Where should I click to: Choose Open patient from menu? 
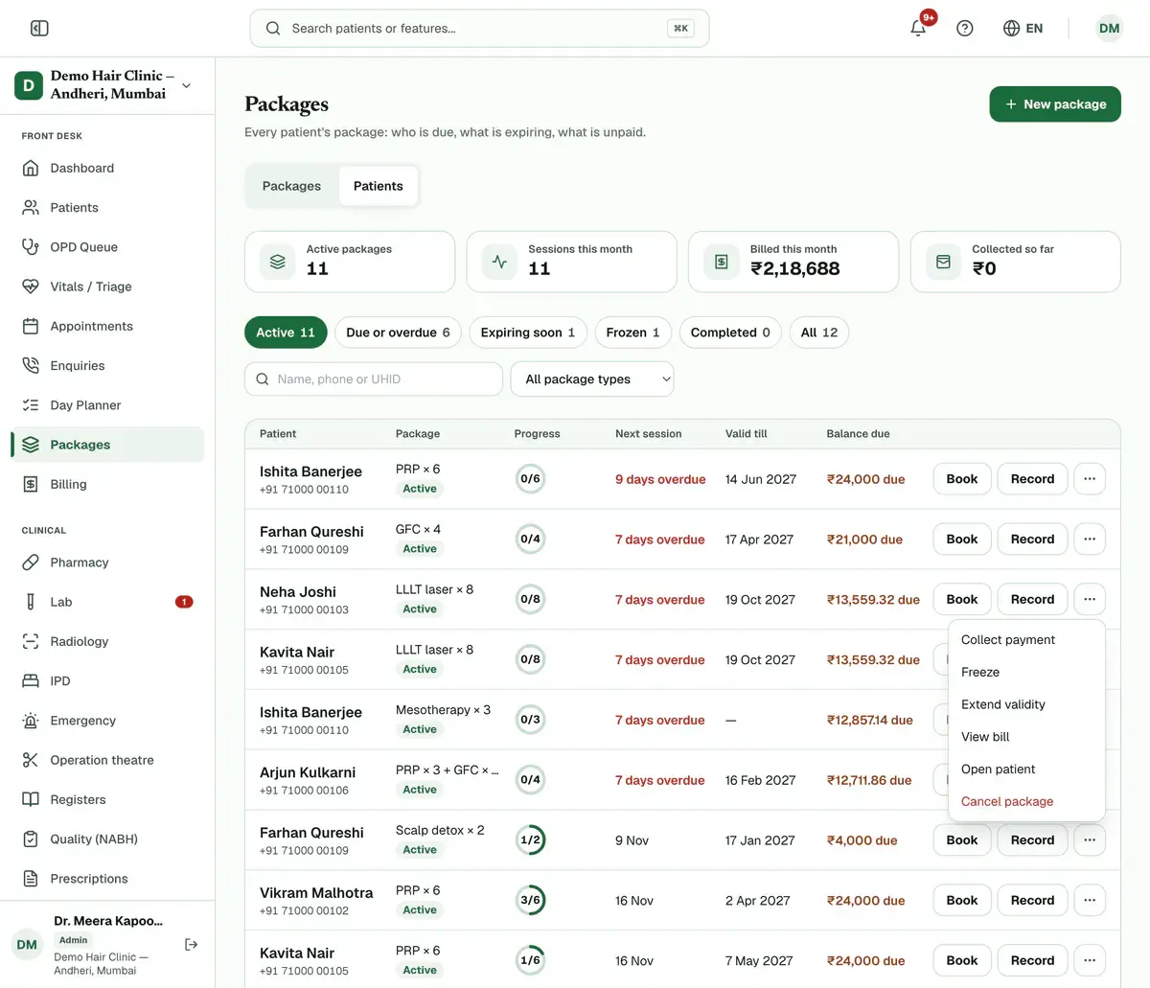[x=1026, y=770]
